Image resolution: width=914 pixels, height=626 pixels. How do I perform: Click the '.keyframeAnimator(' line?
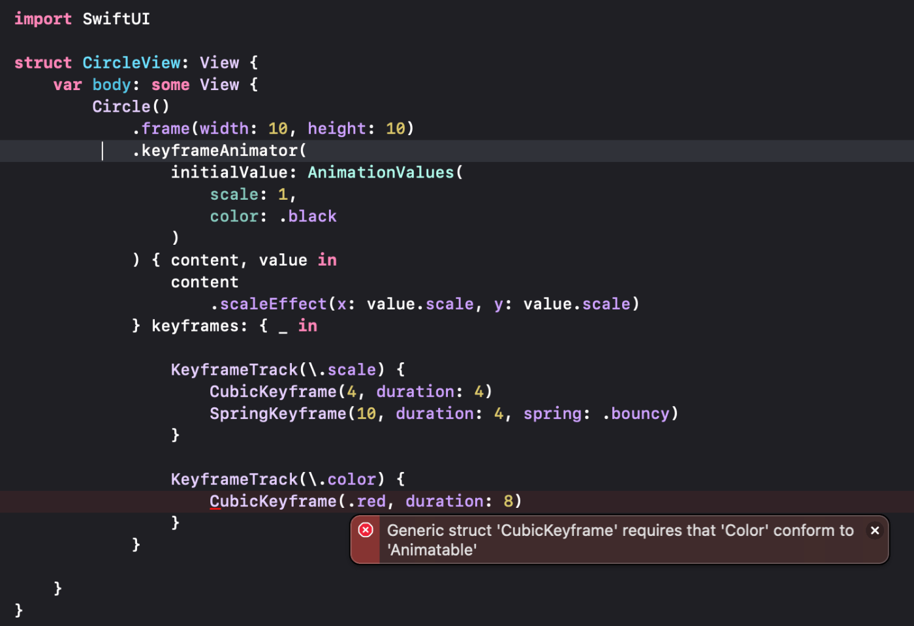tap(219, 151)
